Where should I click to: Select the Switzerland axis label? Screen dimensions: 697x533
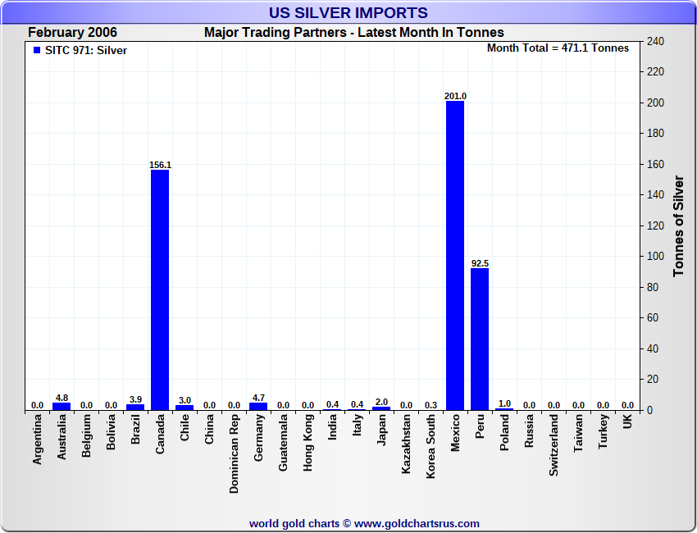[553, 445]
